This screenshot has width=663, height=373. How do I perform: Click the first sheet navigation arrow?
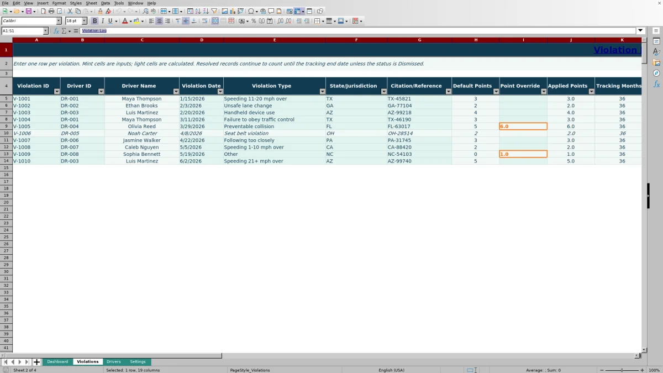click(6, 362)
